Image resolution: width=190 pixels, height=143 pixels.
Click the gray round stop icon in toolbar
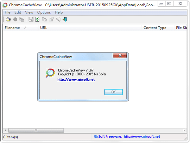[15, 20]
